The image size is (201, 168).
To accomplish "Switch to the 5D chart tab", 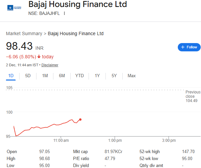I will (28, 76).
